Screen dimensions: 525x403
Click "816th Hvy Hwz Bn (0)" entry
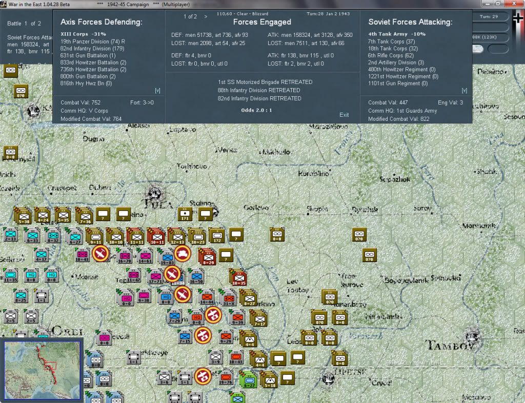point(86,83)
